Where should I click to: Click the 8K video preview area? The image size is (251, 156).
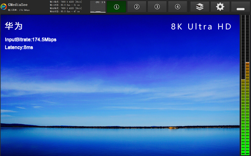[x=120, y=85]
